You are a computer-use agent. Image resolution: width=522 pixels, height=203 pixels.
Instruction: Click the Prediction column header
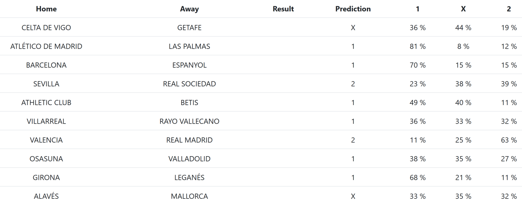[x=353, y=9]
